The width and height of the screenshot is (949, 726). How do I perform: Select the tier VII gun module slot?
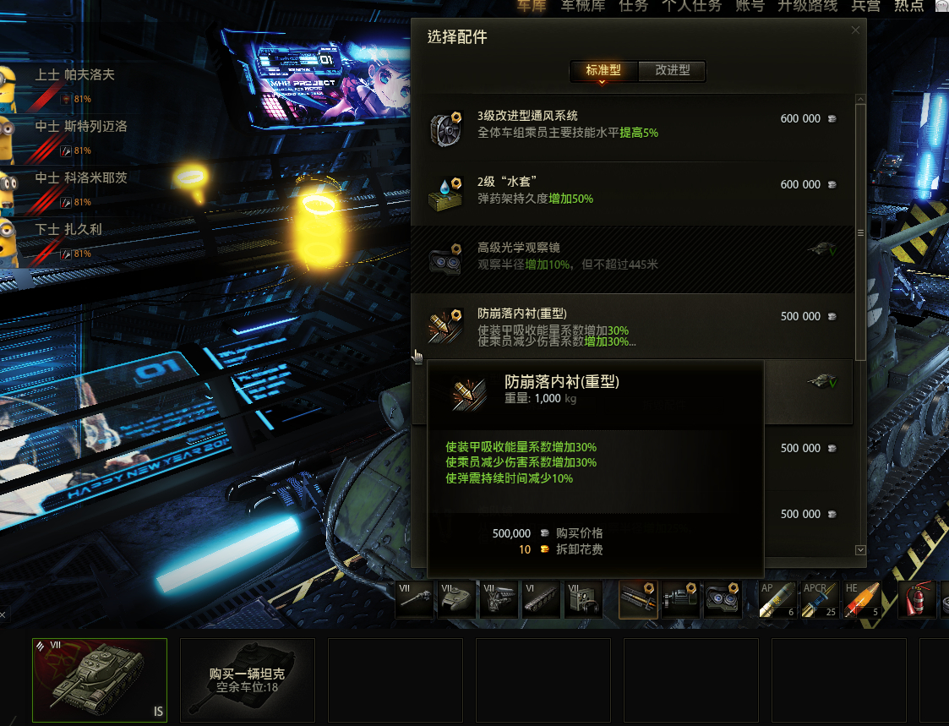tap(415, 599)
